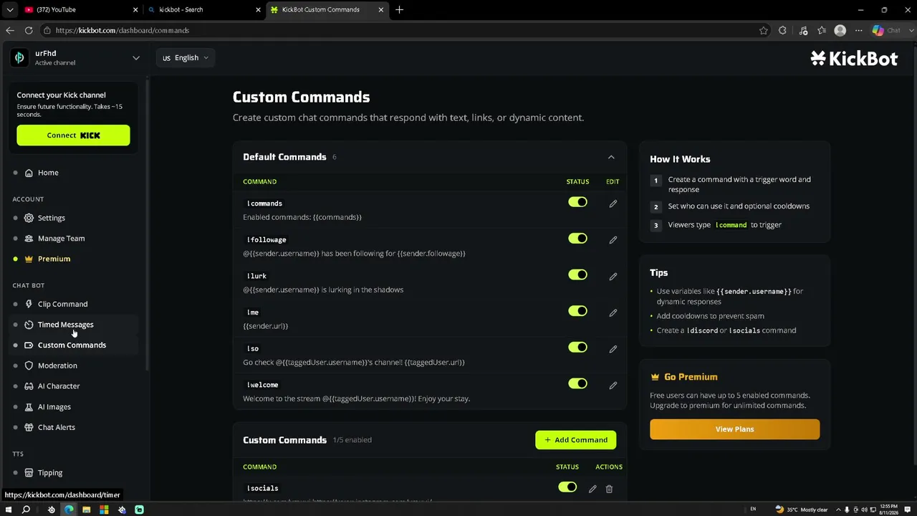Click the Add Command button
The image size is (917, 516).
tap(575, 440)
